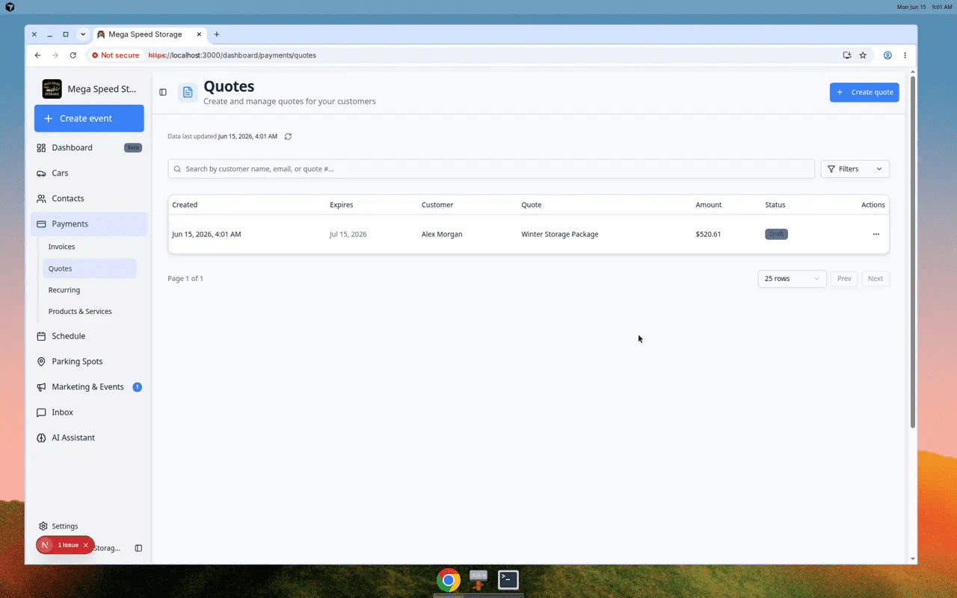Click the top-left system menu icon
This screenshot has width=957, height=598.
tap(10, 7)
